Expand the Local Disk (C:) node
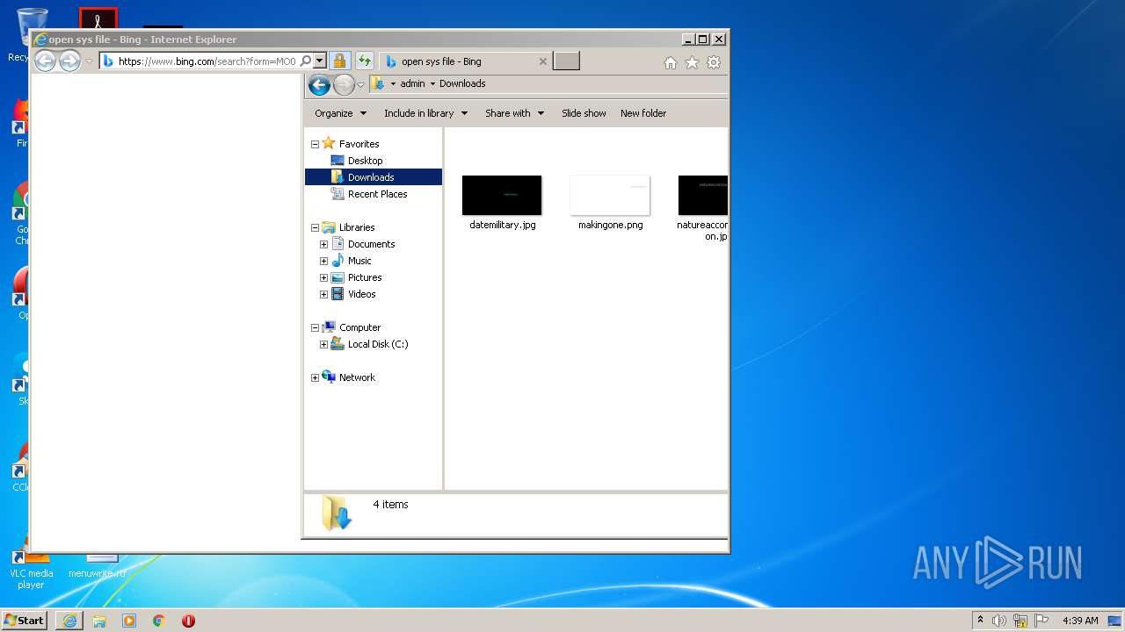This screenshot has width=1125, height=632. (323, 344)
